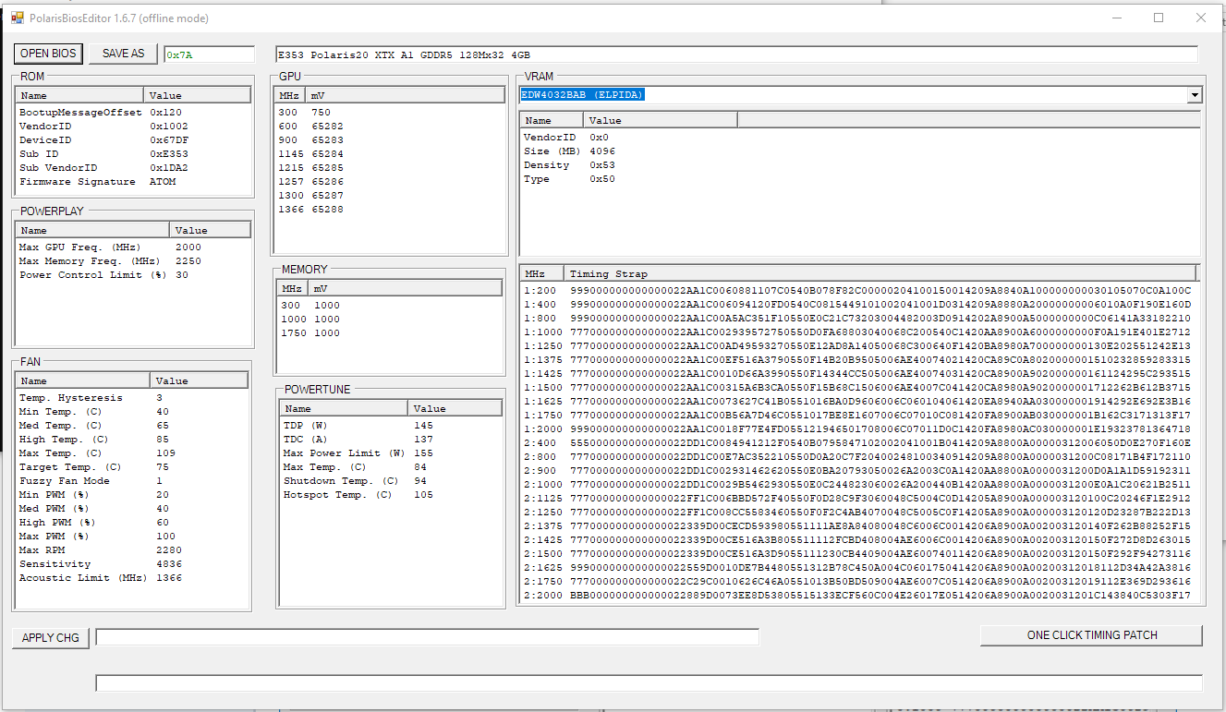Click Timing Strap column header

click(x=880, y=273)
